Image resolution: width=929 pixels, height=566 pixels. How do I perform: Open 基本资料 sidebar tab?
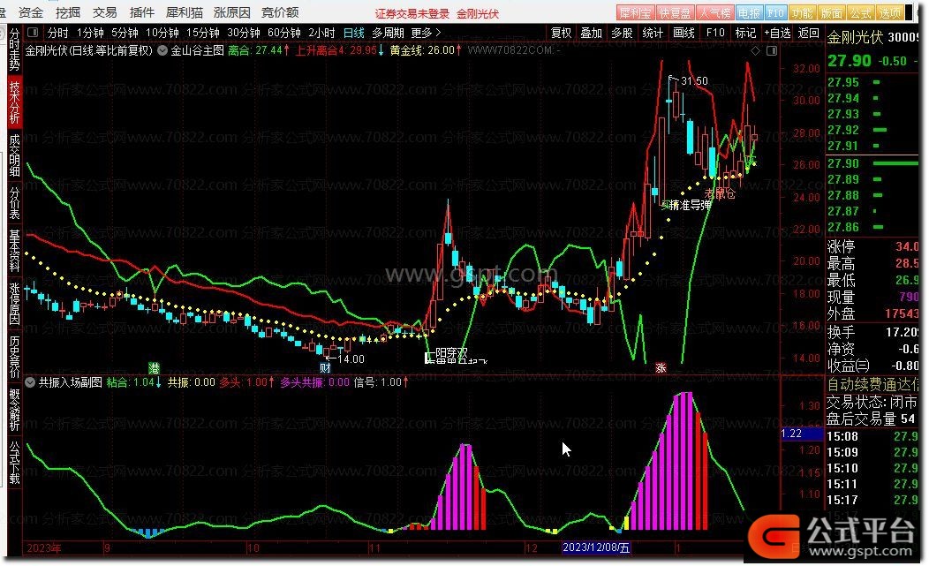[x=14, y=251]
